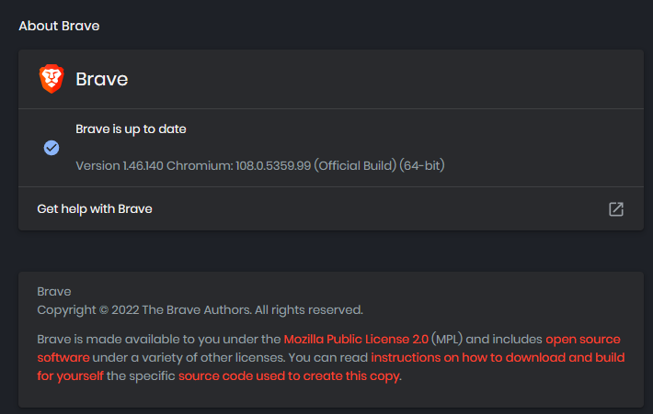Viewport: 653px width, 414px height.
Task: Click the Brave is up to date status
Action: point(131,129)
